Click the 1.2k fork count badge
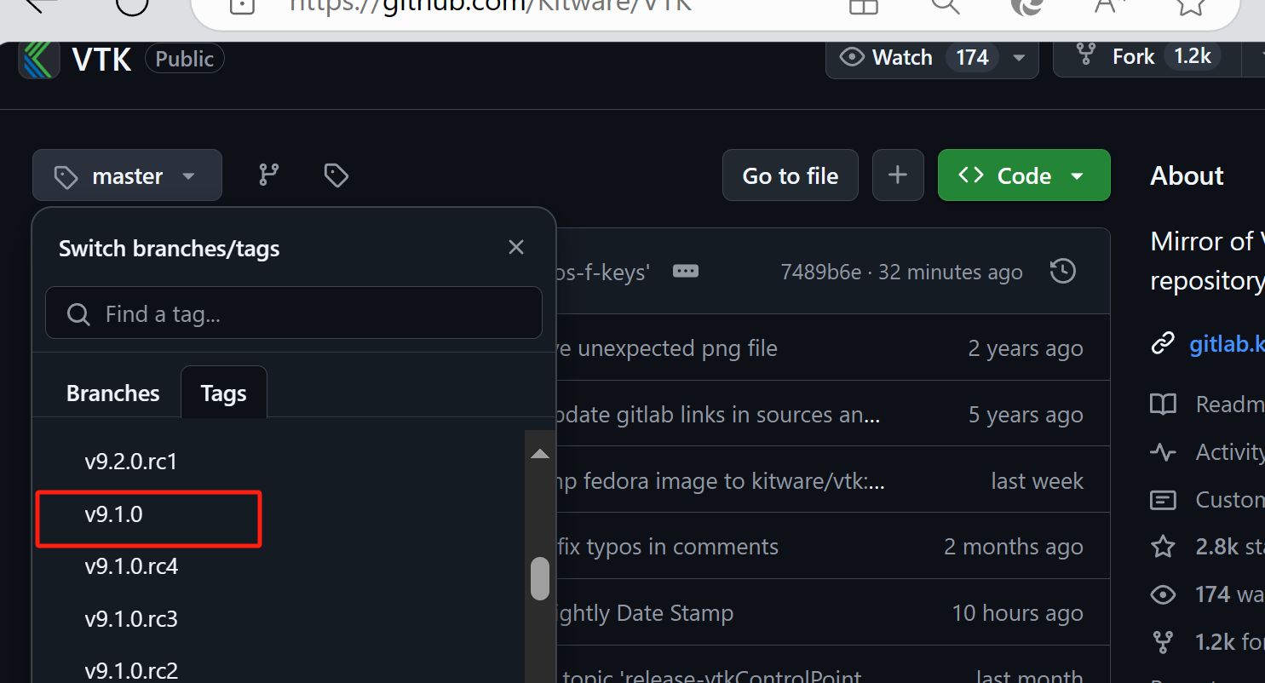This screenshot has height=683, width=1265. click(x=1193, y=56)
